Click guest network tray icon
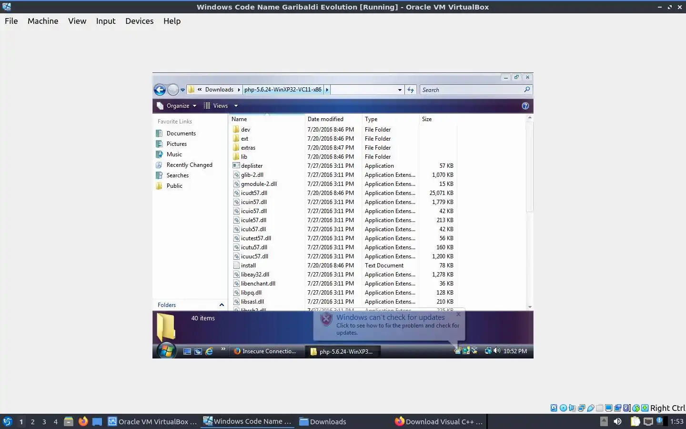This screenshot has height=429, width=686. (x=488, y=351)
